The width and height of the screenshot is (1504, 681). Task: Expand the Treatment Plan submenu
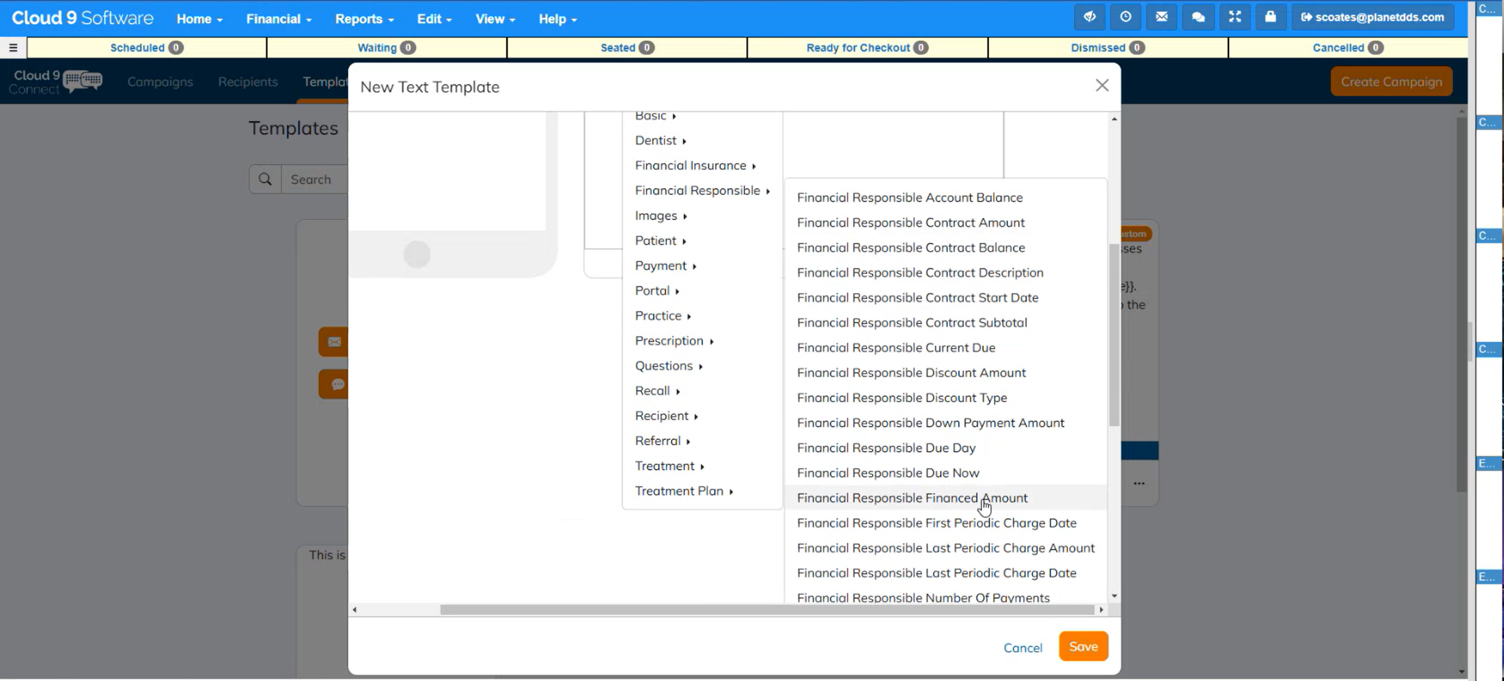tap(702, 491)
